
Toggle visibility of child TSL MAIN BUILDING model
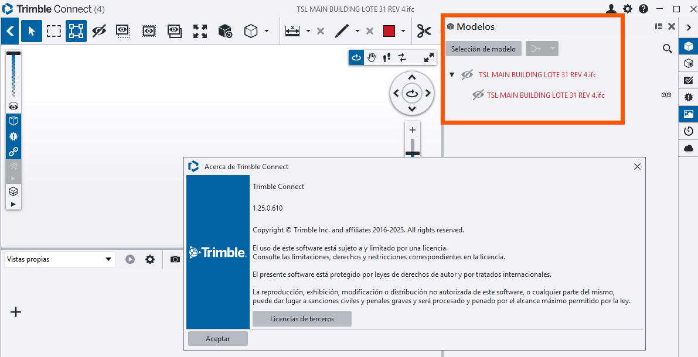pyautogui.click(x=478, y=95)
